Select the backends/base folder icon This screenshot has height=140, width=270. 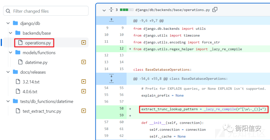tap(18, 33)
